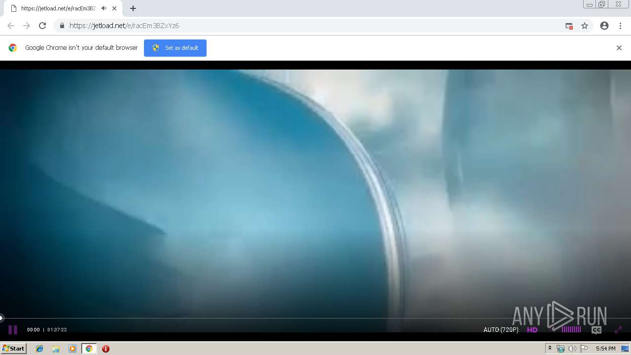Show hidden system tray icons
This screenshot has width=631, height=355.
point(550,349)
